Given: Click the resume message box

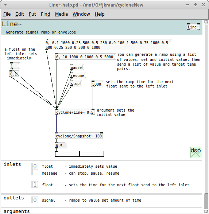Looking at the screenshot, I should pos(78,75).
